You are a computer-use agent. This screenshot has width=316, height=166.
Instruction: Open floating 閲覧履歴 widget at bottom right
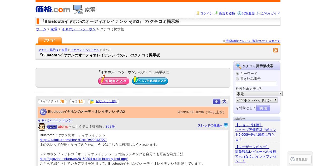[x=300, y=159]
